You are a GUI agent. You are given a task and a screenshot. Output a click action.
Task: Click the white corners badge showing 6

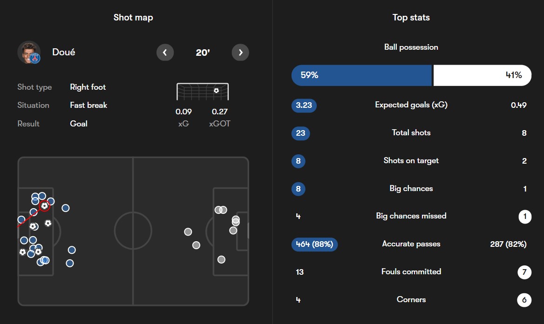(524, 300)
